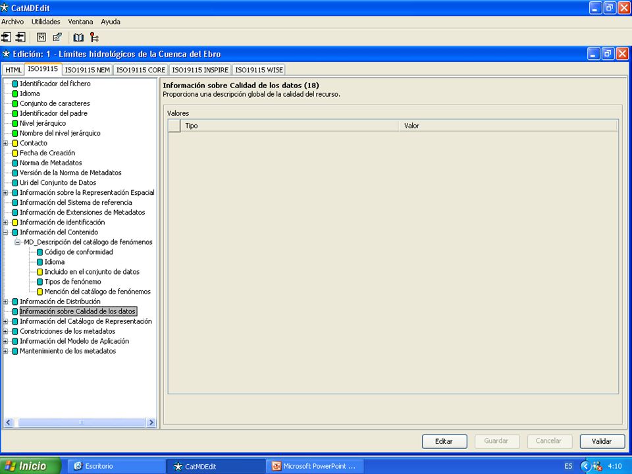Expand the Contacto tree node

pos(6,143)
